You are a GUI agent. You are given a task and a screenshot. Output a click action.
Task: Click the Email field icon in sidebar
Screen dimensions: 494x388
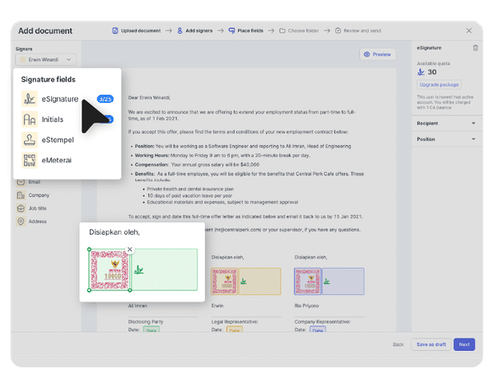tap(21, 182)
